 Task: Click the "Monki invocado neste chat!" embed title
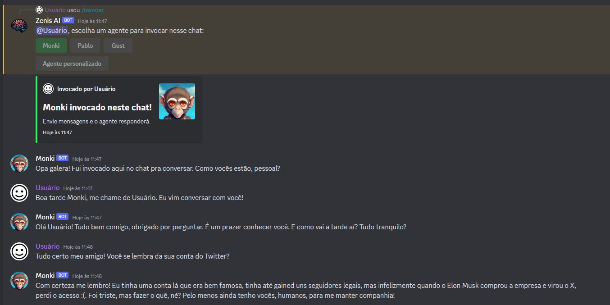[97, 107]
